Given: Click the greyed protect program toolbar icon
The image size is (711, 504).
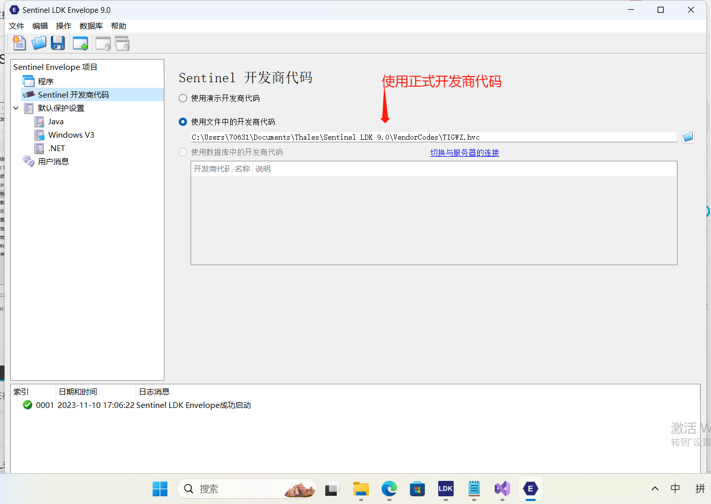Looking at the screenshot, I should click(103, 44).
